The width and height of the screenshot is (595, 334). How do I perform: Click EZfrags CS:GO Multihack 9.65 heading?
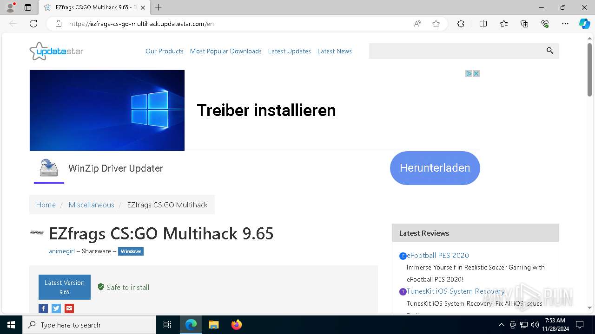(161, 233)
